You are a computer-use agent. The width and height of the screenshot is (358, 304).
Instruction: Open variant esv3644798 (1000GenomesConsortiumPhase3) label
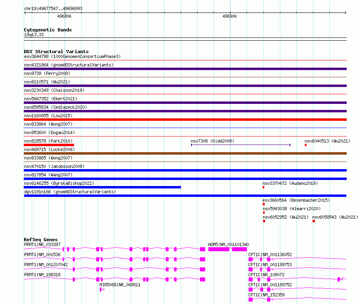[x=72, y=56]
